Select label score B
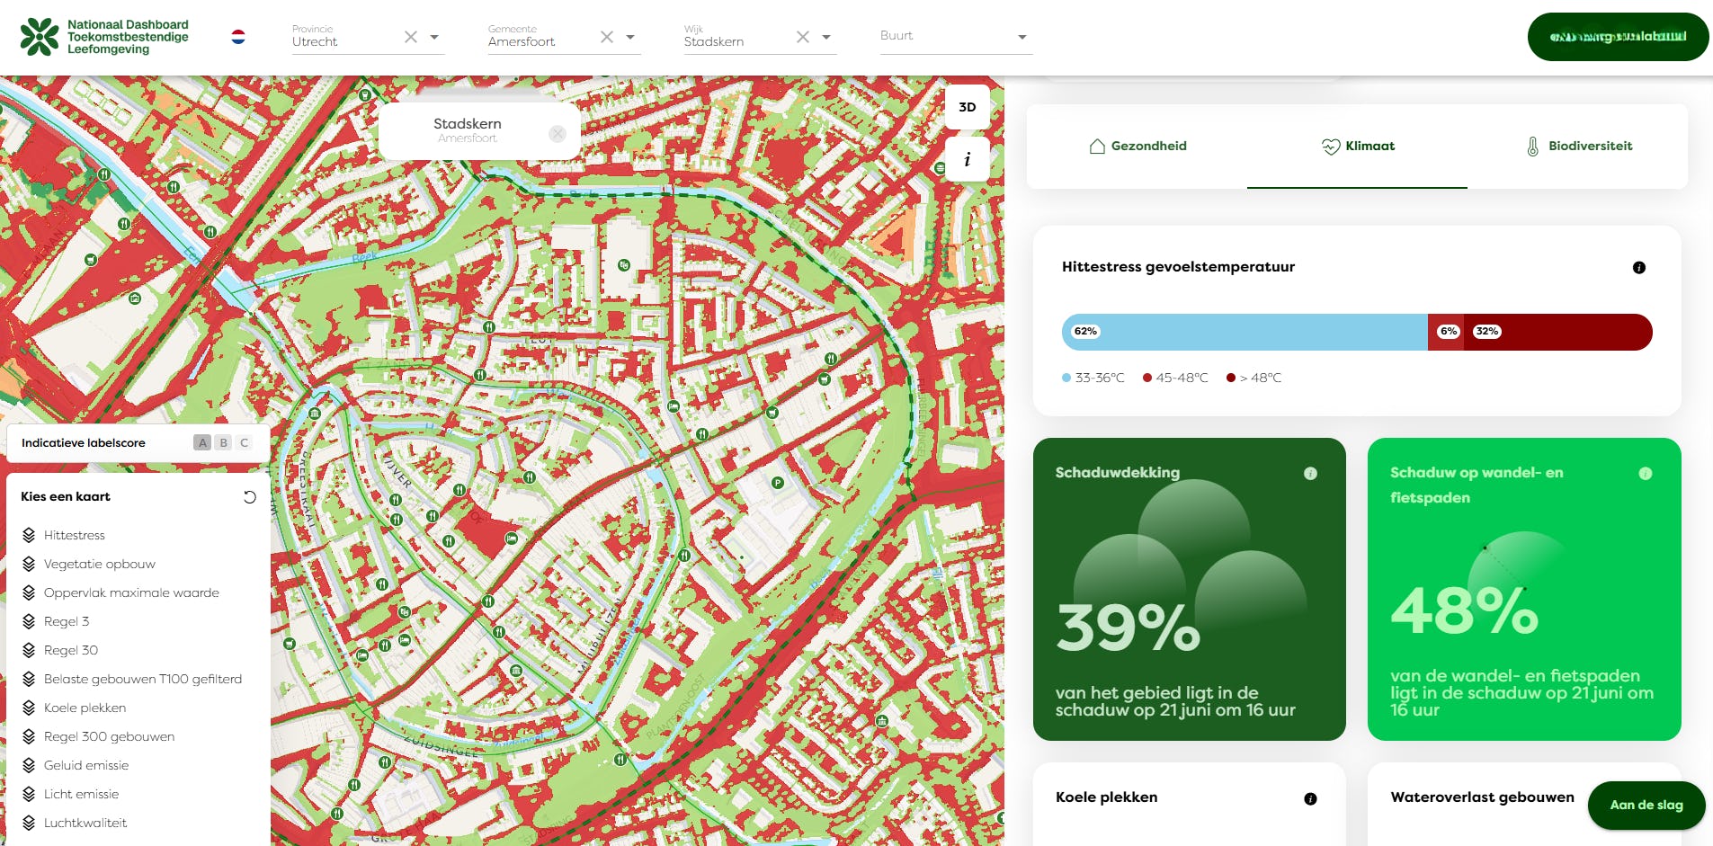The width and height of the screenshot is (1713, 846). click(x=224, y=442)
